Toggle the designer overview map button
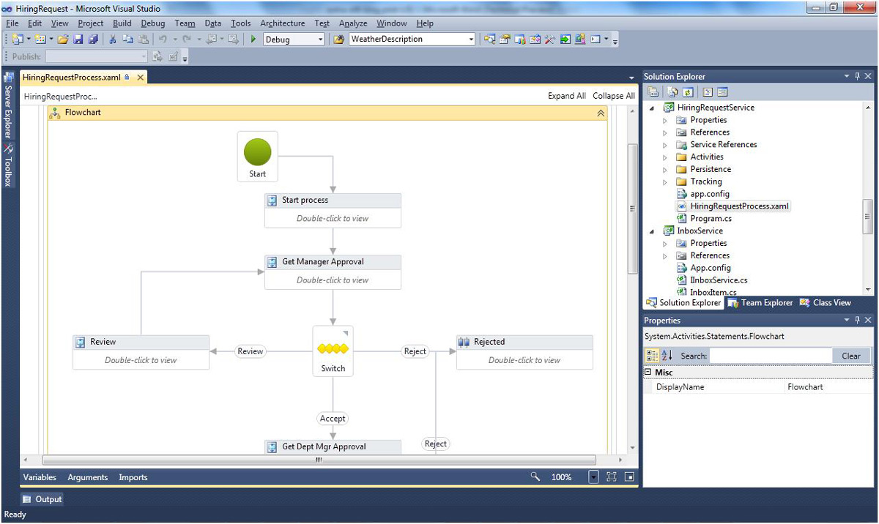This screenshot has width=879, height=524. 629,477
